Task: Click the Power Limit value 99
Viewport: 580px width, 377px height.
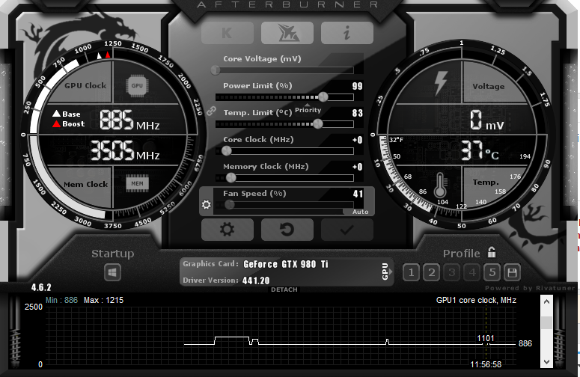Action: coord(357,86)
